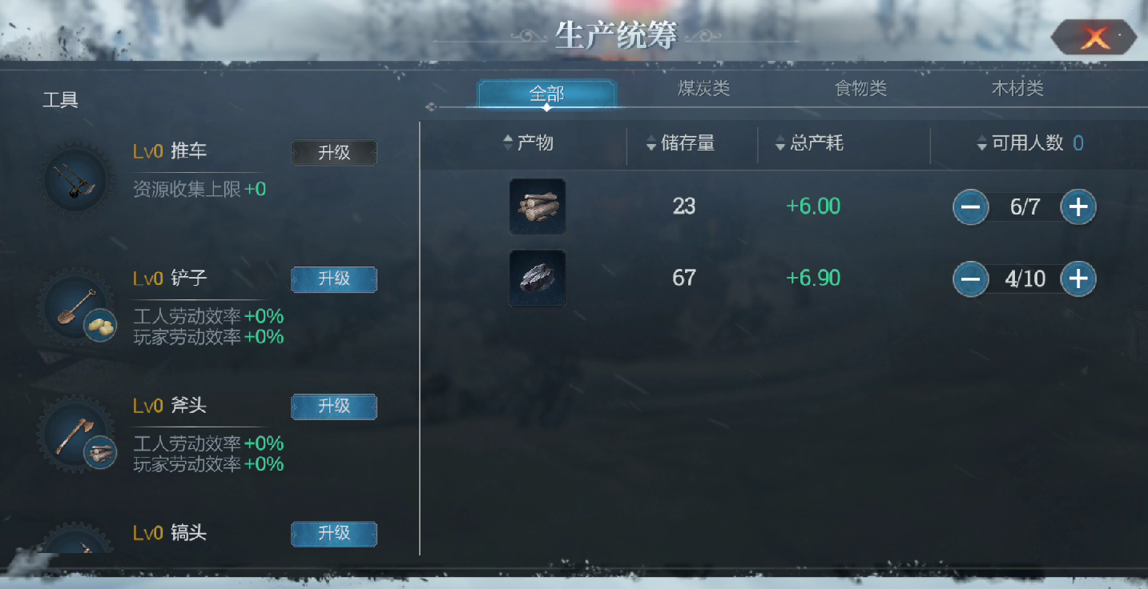Switch to the 食物类 tab

(x=861, y=89)
